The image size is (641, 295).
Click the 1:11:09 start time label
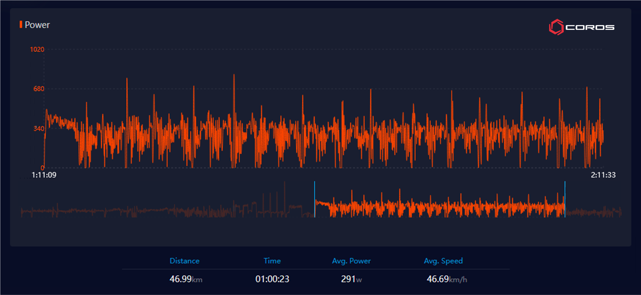point(44,175)
